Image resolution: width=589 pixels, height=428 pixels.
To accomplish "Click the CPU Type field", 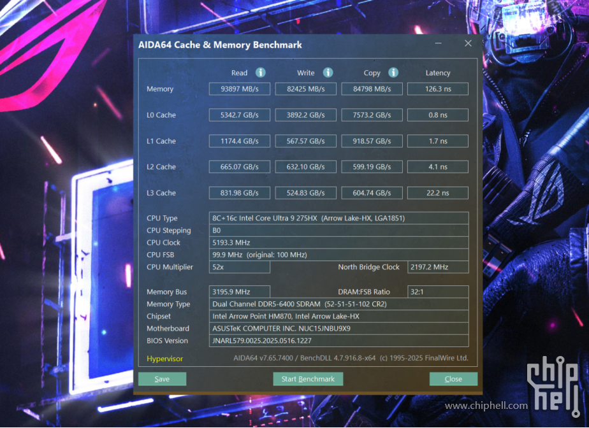I will (x=339, y=218).
